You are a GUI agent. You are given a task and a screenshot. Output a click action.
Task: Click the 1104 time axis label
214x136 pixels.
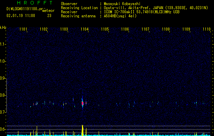click(x=84, y=29)
